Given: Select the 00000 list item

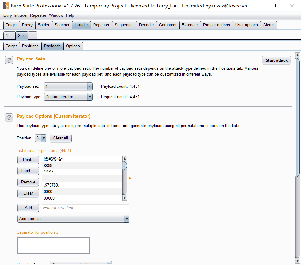Looking at the screenshot, I should [82, 198].
